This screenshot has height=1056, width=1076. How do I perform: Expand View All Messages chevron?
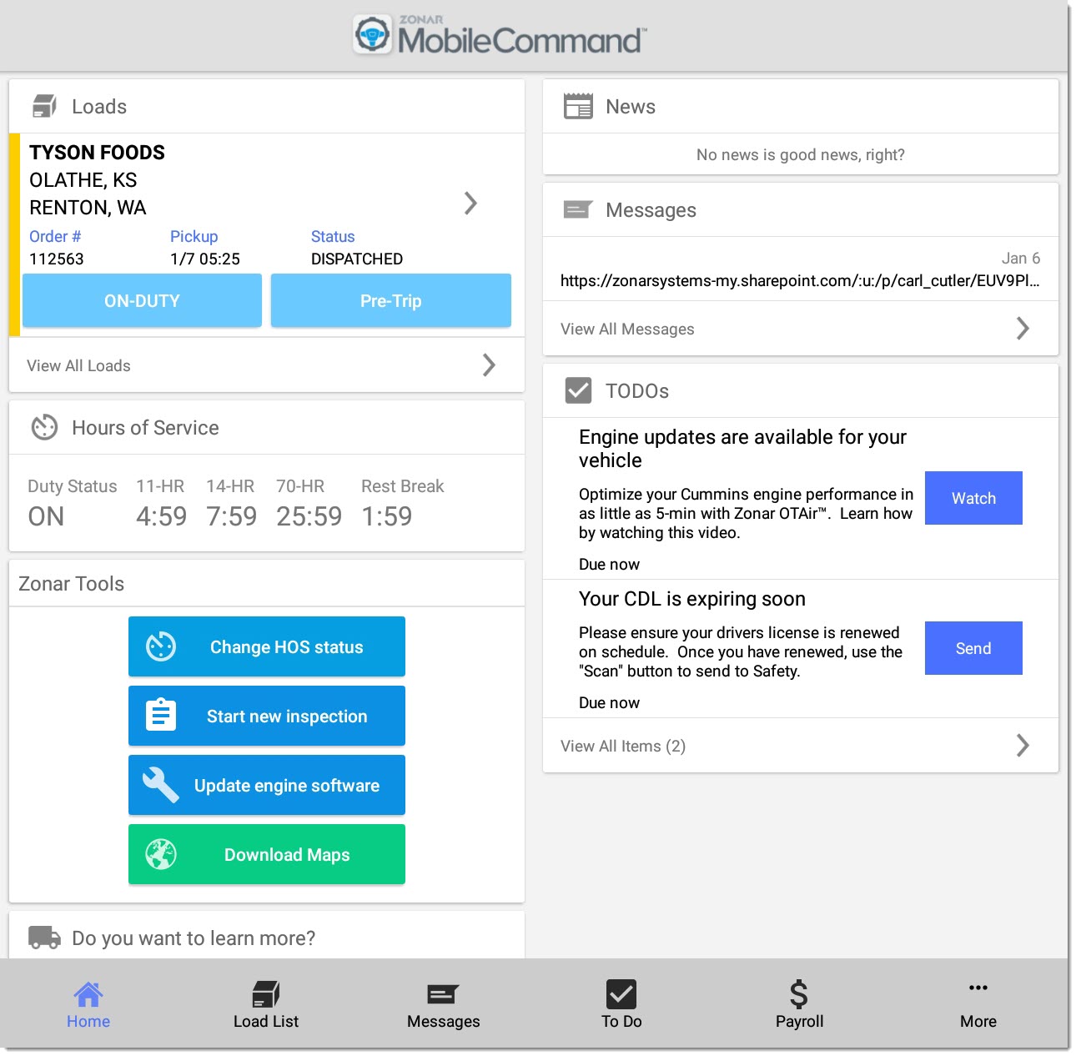pyautogui.click(x=1023, y=328)
